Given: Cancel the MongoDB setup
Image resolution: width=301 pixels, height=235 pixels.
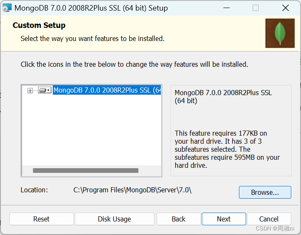Looking at the screenshot, I should tap(269, 219).
